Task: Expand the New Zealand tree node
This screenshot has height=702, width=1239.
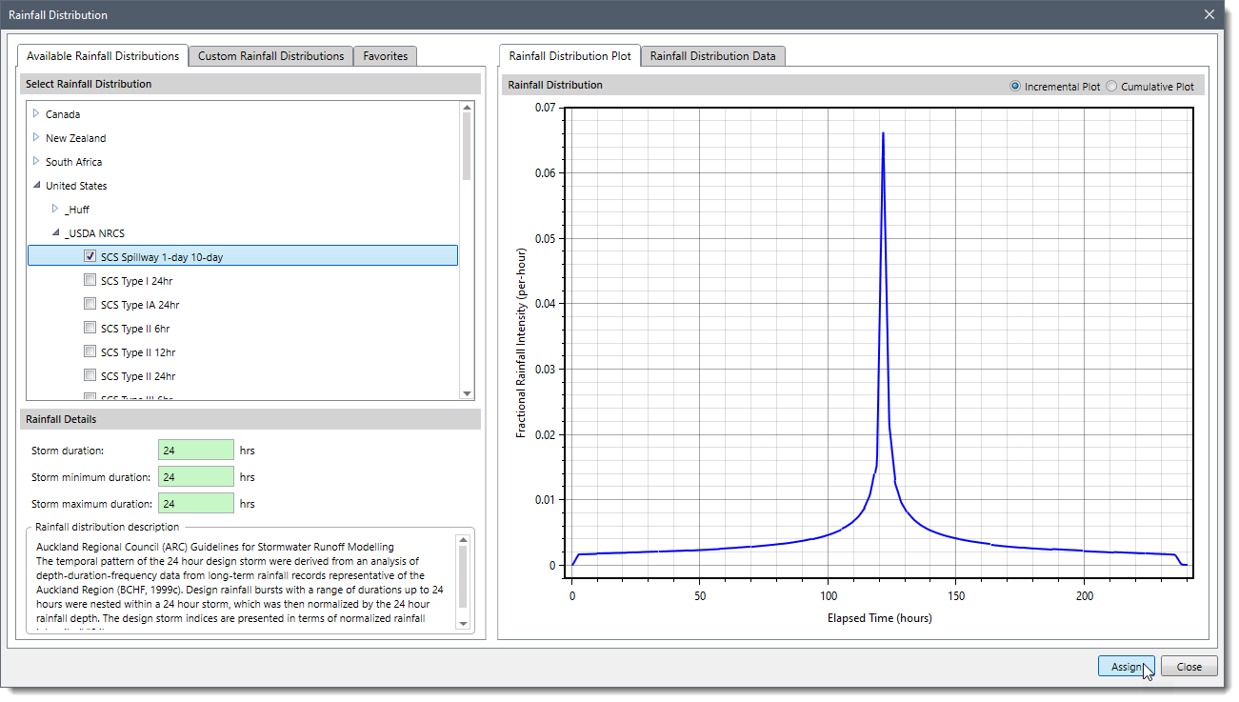Action: click(x=36, y=137)
